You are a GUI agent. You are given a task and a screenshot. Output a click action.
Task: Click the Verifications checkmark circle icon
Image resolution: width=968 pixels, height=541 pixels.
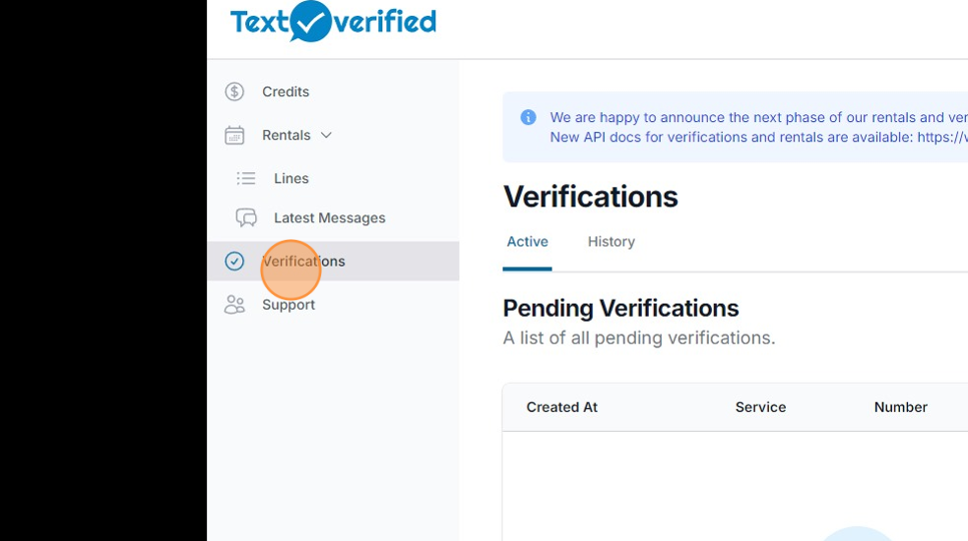point(234,261)
